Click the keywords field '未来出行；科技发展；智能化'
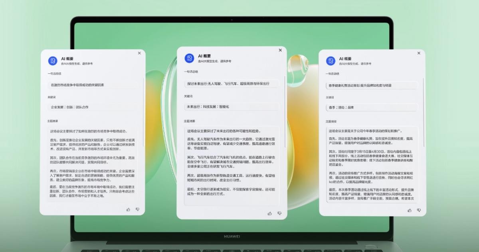Screen dimensions: 479x252 [232, 107]
